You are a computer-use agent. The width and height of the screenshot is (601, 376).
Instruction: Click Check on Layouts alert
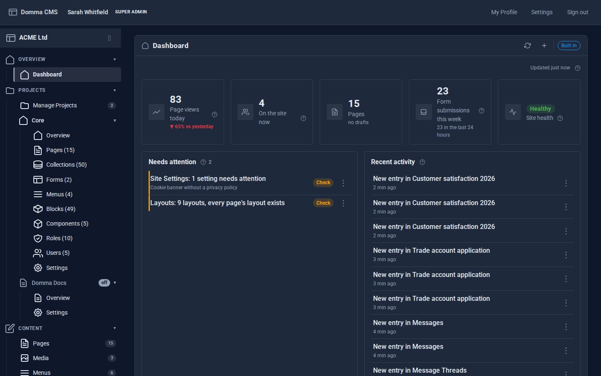pyautogui.click(x=323, y=203)
